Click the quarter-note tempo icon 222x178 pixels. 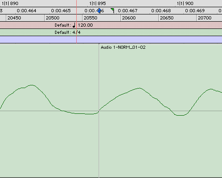74,25
